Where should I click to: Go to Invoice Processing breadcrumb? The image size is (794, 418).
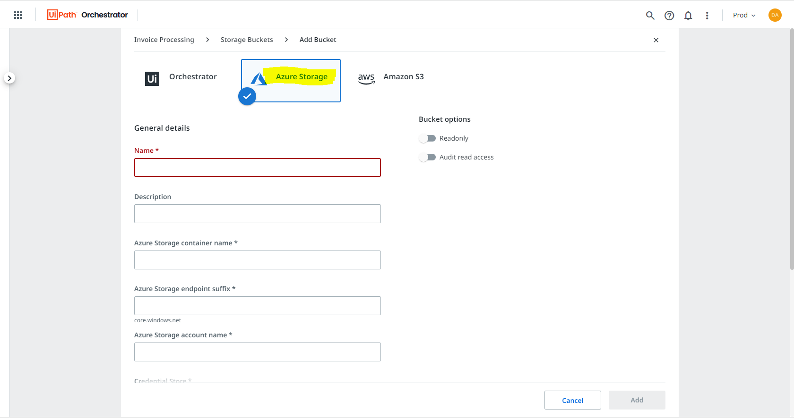(164, 40)
